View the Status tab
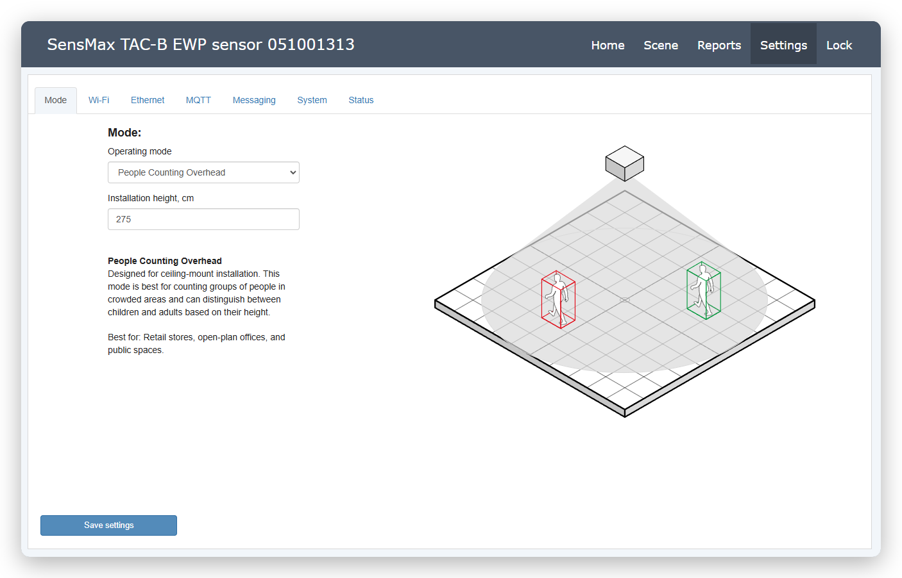 pyautogui.click(x=361, y=100)
